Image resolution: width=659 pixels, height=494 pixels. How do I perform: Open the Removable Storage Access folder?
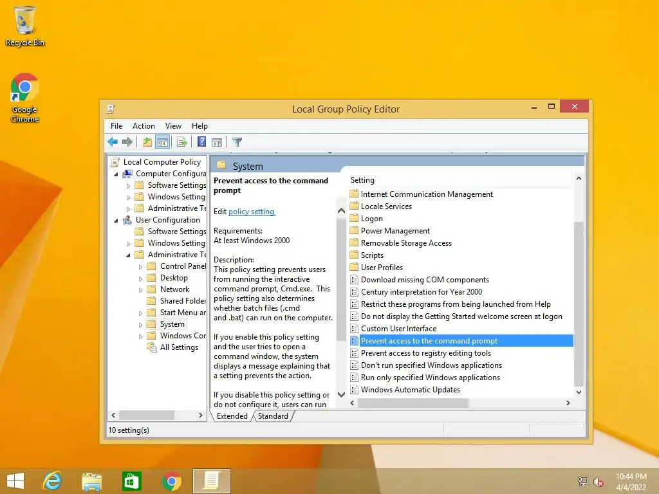(406, 242)
